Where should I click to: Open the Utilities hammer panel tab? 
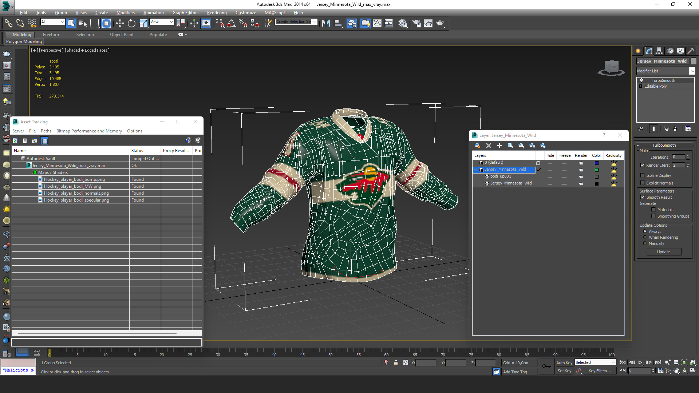click(691, 51)
